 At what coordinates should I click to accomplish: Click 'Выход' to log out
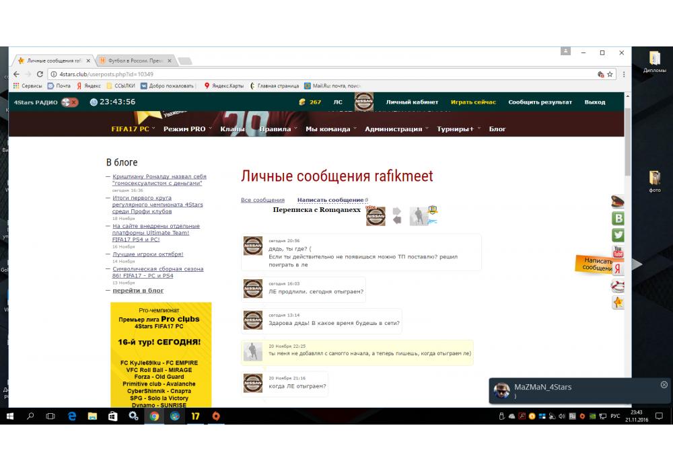click(x=595, y=102)
